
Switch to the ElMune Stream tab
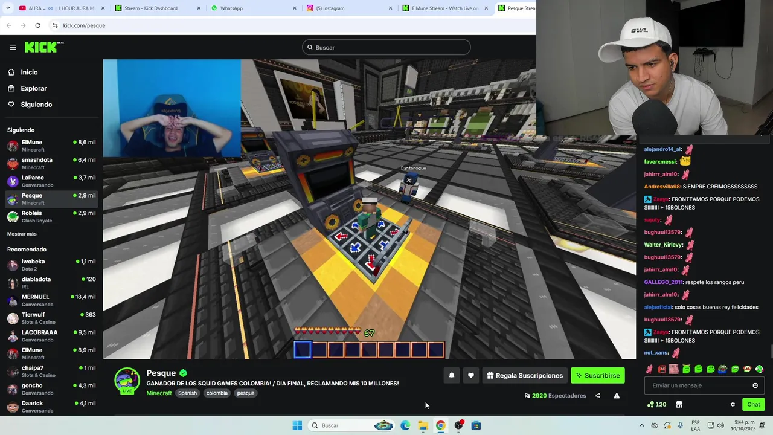(x=444, y=8)
